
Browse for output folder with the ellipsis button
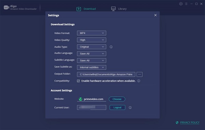[x=139, y=75]
